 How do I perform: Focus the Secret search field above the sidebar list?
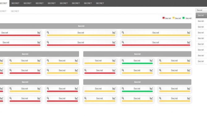(201, 10)
